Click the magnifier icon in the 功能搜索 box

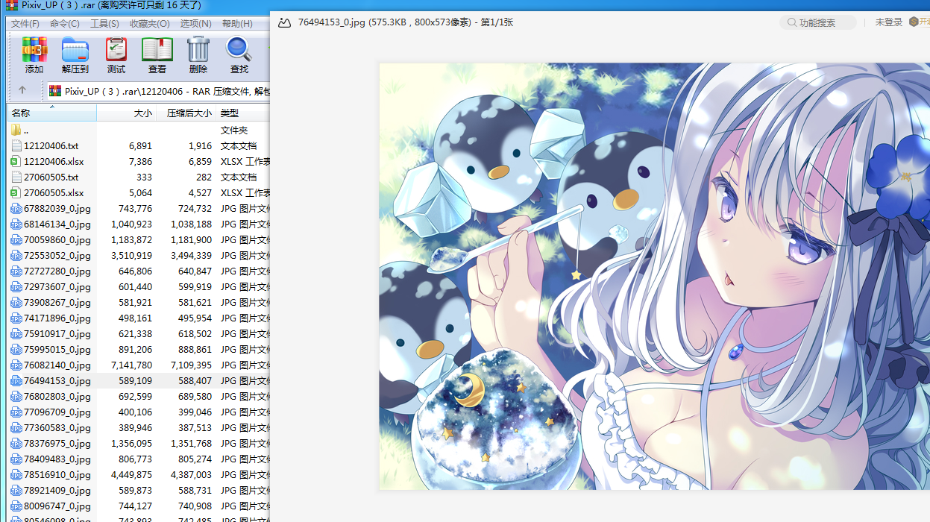791,22
